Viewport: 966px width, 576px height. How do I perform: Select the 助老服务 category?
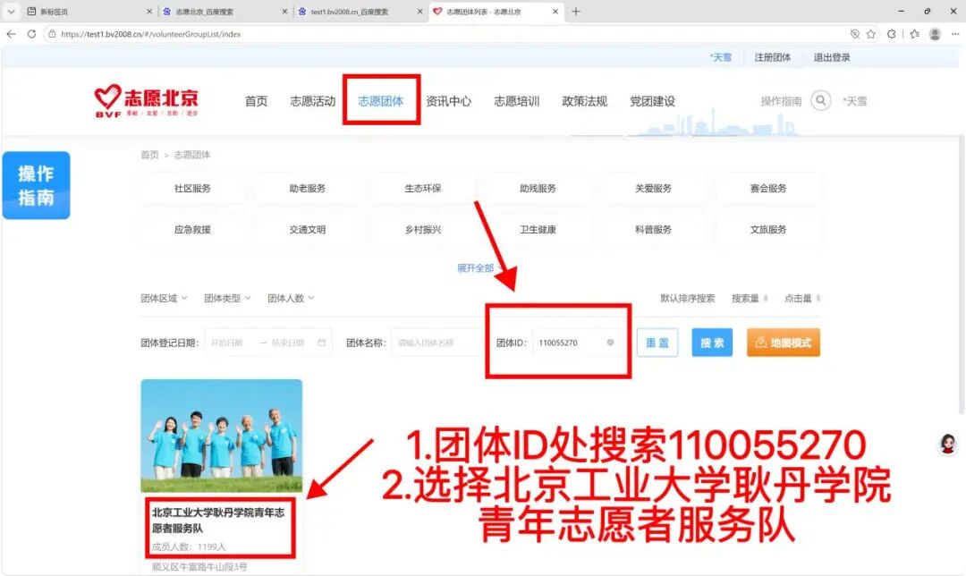click(308, 189)
